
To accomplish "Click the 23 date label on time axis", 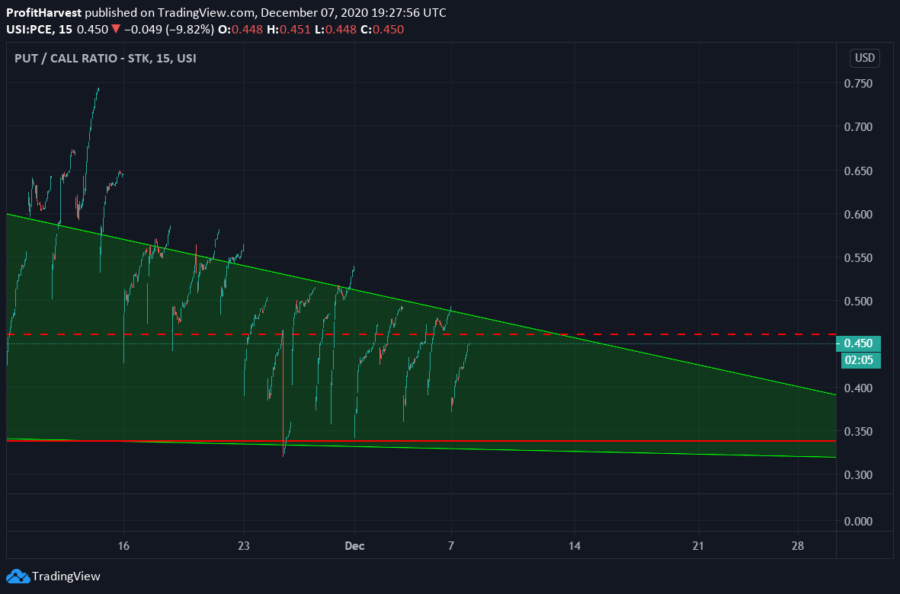I will 244,546.
